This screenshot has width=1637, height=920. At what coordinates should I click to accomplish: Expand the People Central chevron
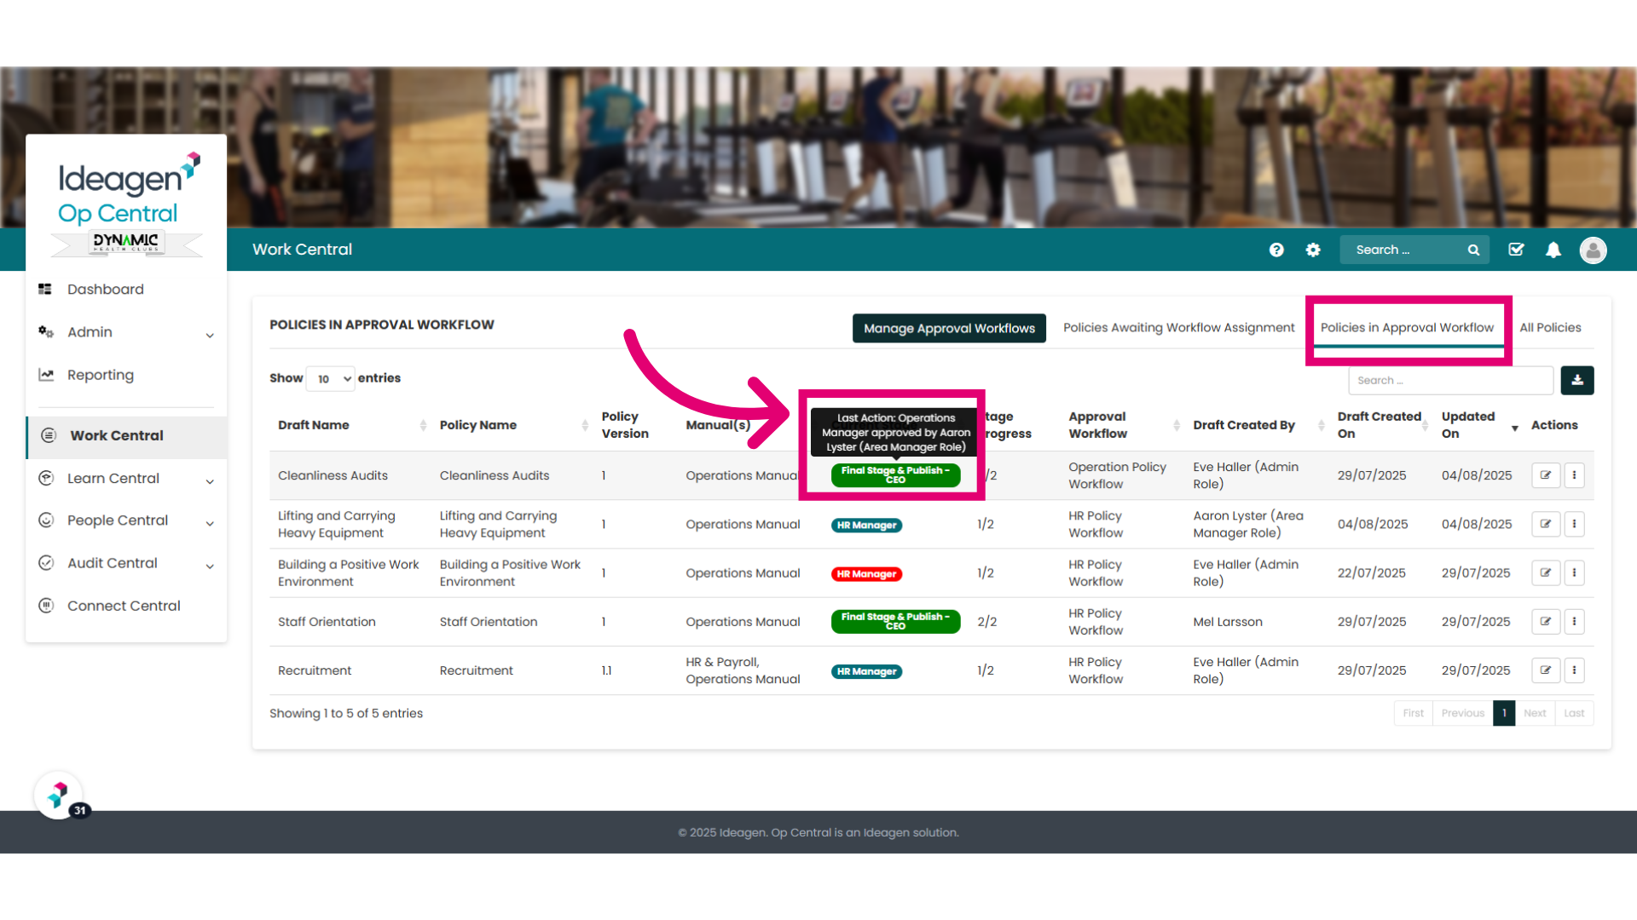click(x=210, y=523)
